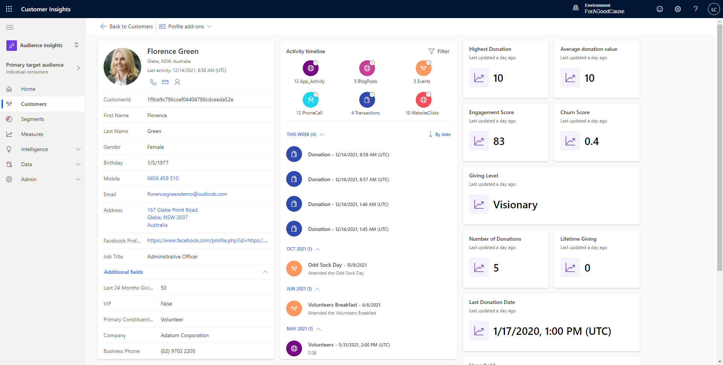723x365 pixels.
Task: Collapse the Additional fields section
Action: coord(265,272)
